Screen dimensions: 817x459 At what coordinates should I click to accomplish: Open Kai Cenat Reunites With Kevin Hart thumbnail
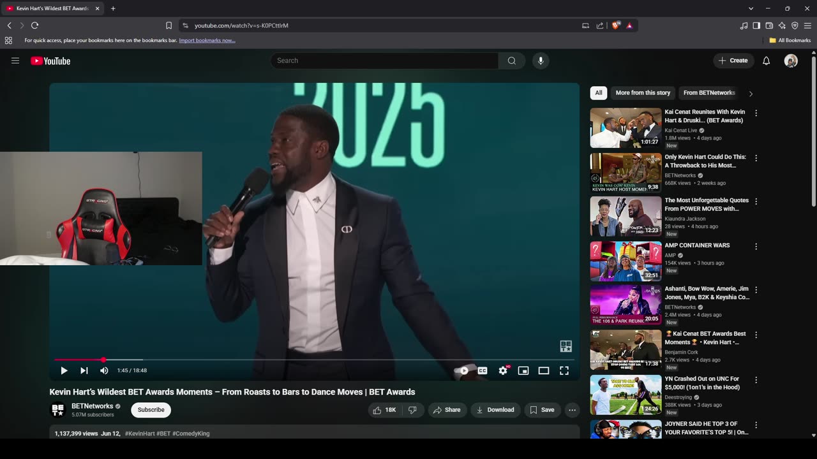[x=626, y=128]
